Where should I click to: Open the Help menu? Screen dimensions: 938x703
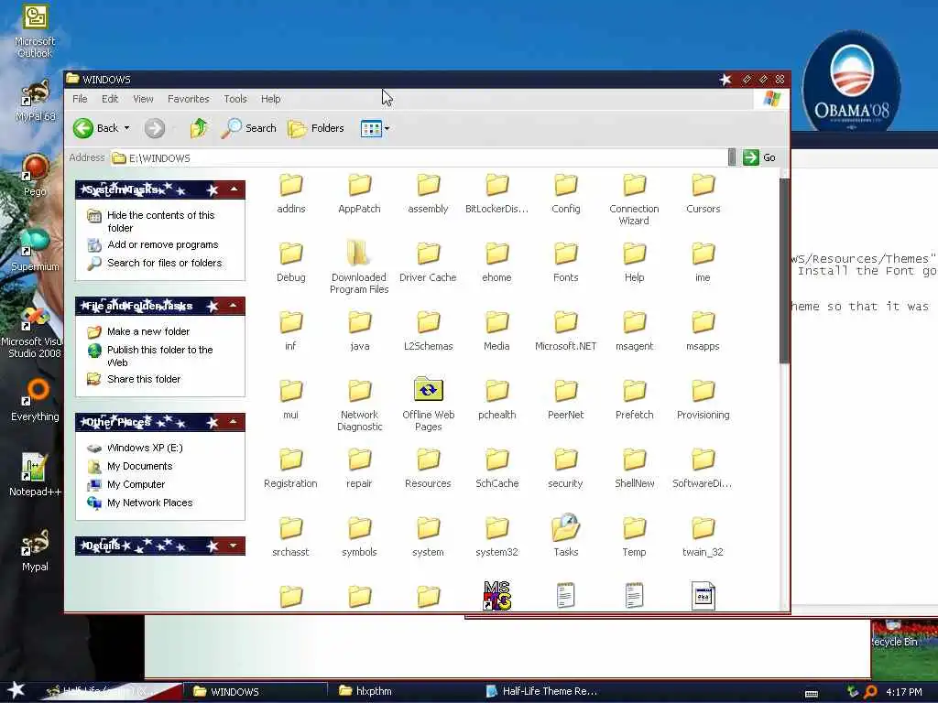point(270,99)
